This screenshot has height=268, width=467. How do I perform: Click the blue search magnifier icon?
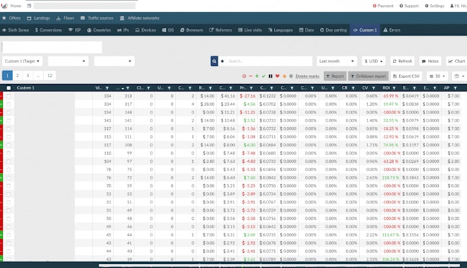pyautogui.click(x=214, y=61)
